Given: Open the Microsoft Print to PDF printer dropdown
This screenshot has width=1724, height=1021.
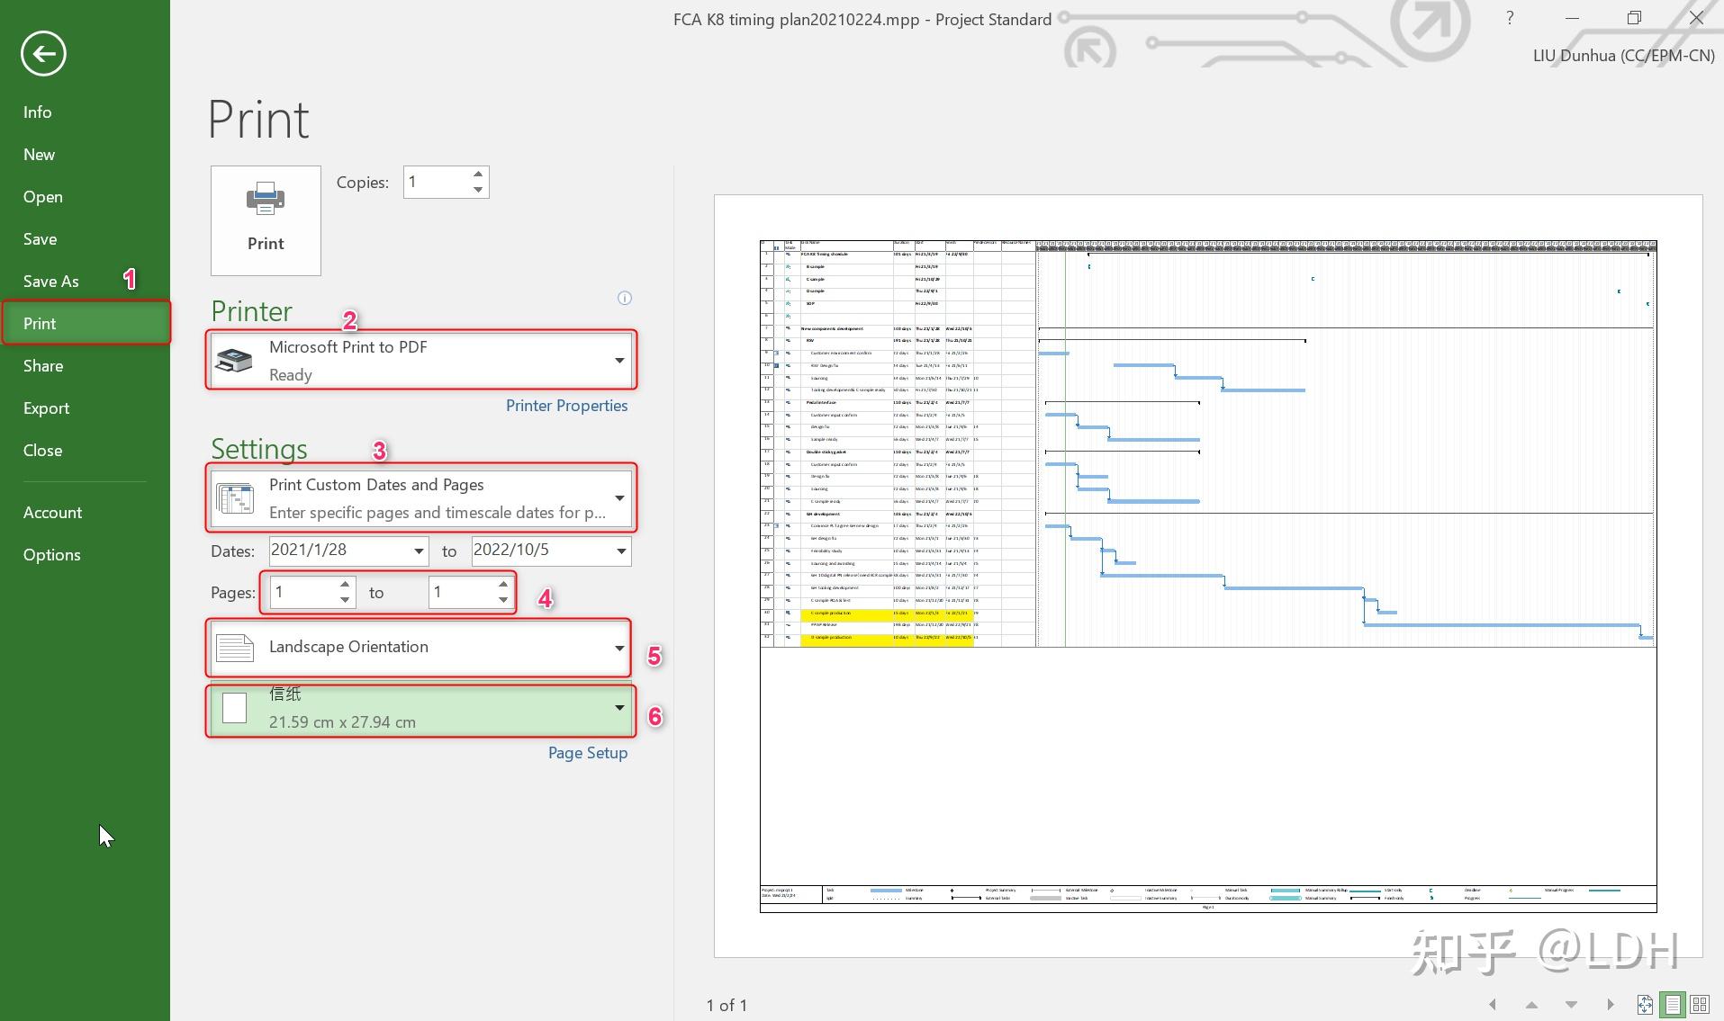Looking at the screenshot, I should pyautogui.click(x=421, y=360).
